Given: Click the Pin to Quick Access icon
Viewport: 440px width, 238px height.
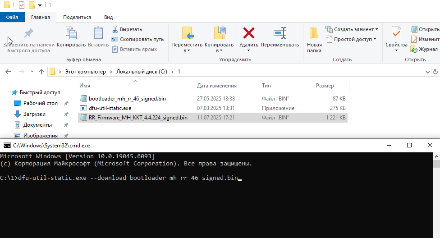Looking at the screenshot, I should (28, 34).
